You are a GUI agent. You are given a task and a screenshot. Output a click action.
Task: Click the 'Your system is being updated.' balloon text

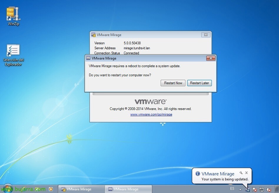pos(225,179)
